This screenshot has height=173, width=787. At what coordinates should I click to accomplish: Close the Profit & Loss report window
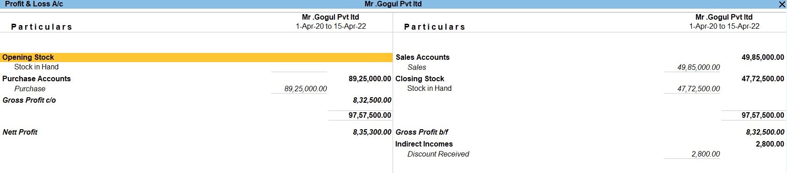pos(782,4)
